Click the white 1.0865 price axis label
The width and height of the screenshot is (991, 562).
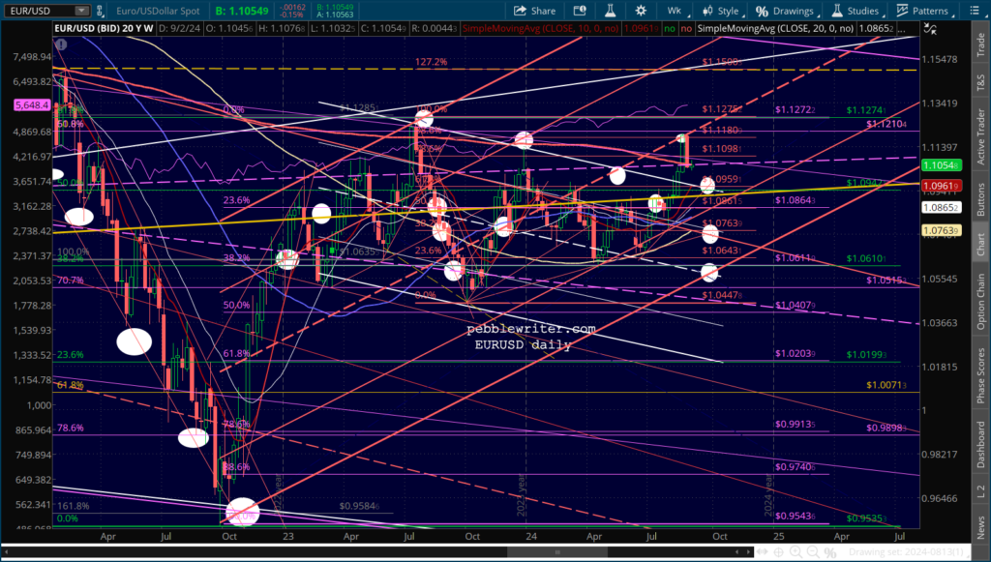click(x=943, y=208)
